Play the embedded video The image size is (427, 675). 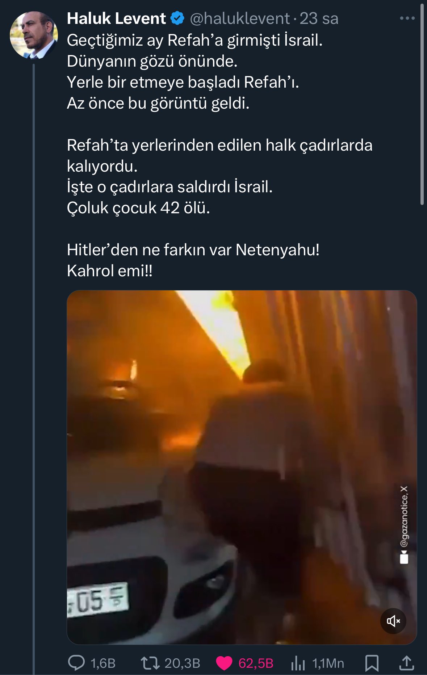[242, 467]
